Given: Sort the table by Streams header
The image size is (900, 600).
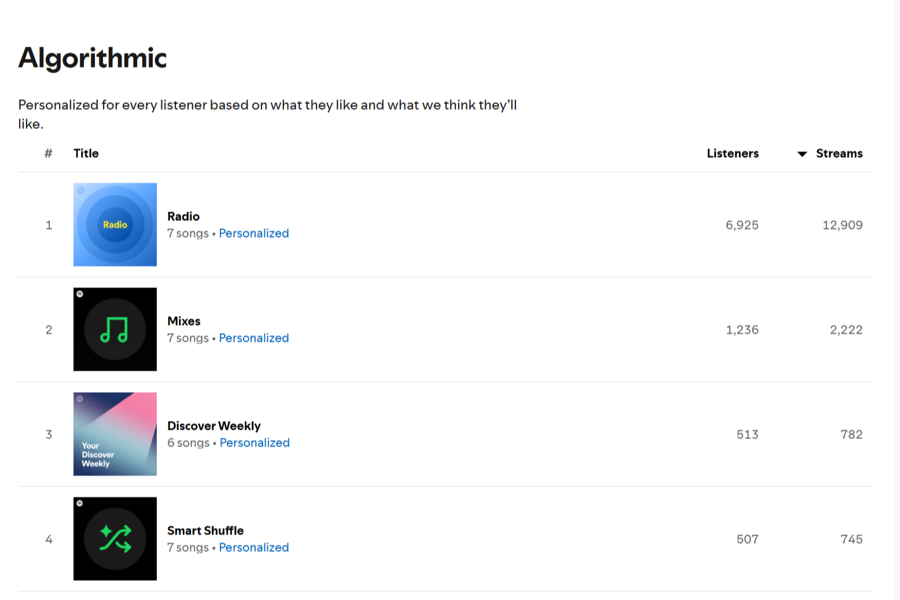Looking at the screenshot, I should pyautogui.click(x=839, y=153).
